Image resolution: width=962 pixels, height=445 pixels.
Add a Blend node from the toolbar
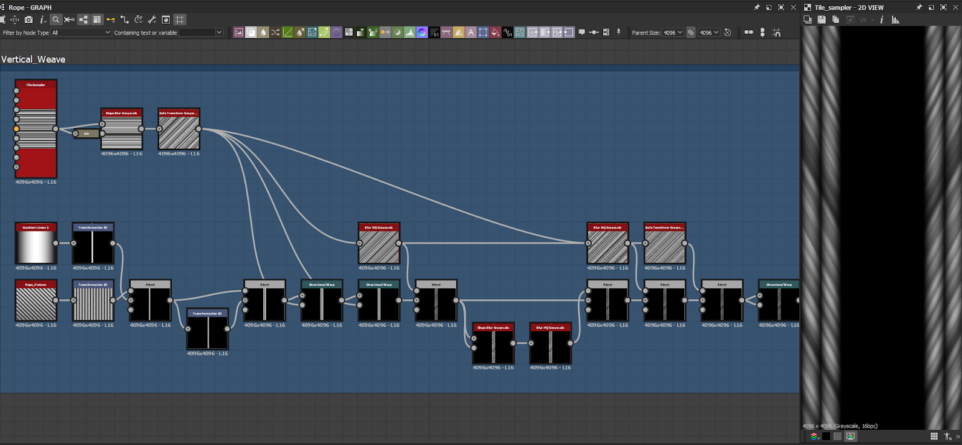tap(250, 33)
